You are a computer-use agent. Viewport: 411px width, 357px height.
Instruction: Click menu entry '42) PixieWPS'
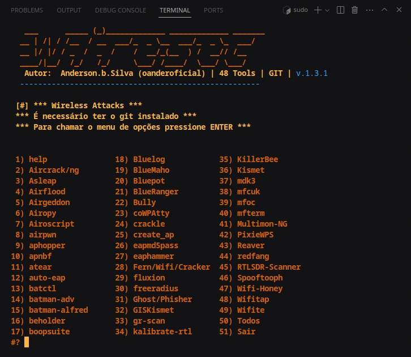coord(246,235)
